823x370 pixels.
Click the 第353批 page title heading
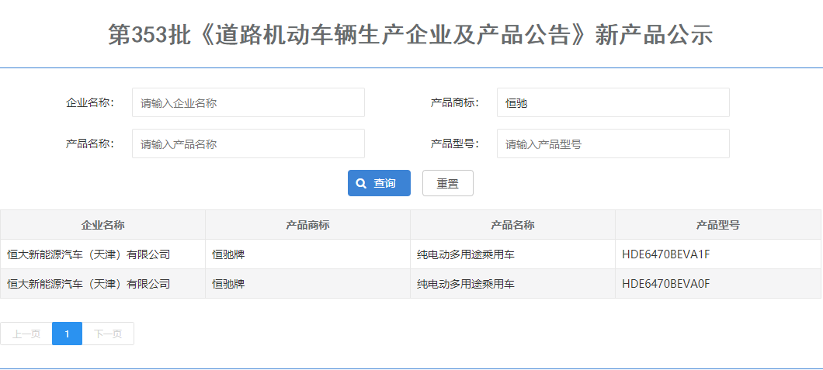[x=411, y=35]
